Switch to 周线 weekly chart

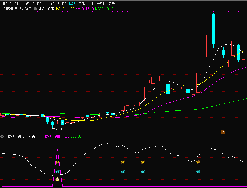pos(82,3)
